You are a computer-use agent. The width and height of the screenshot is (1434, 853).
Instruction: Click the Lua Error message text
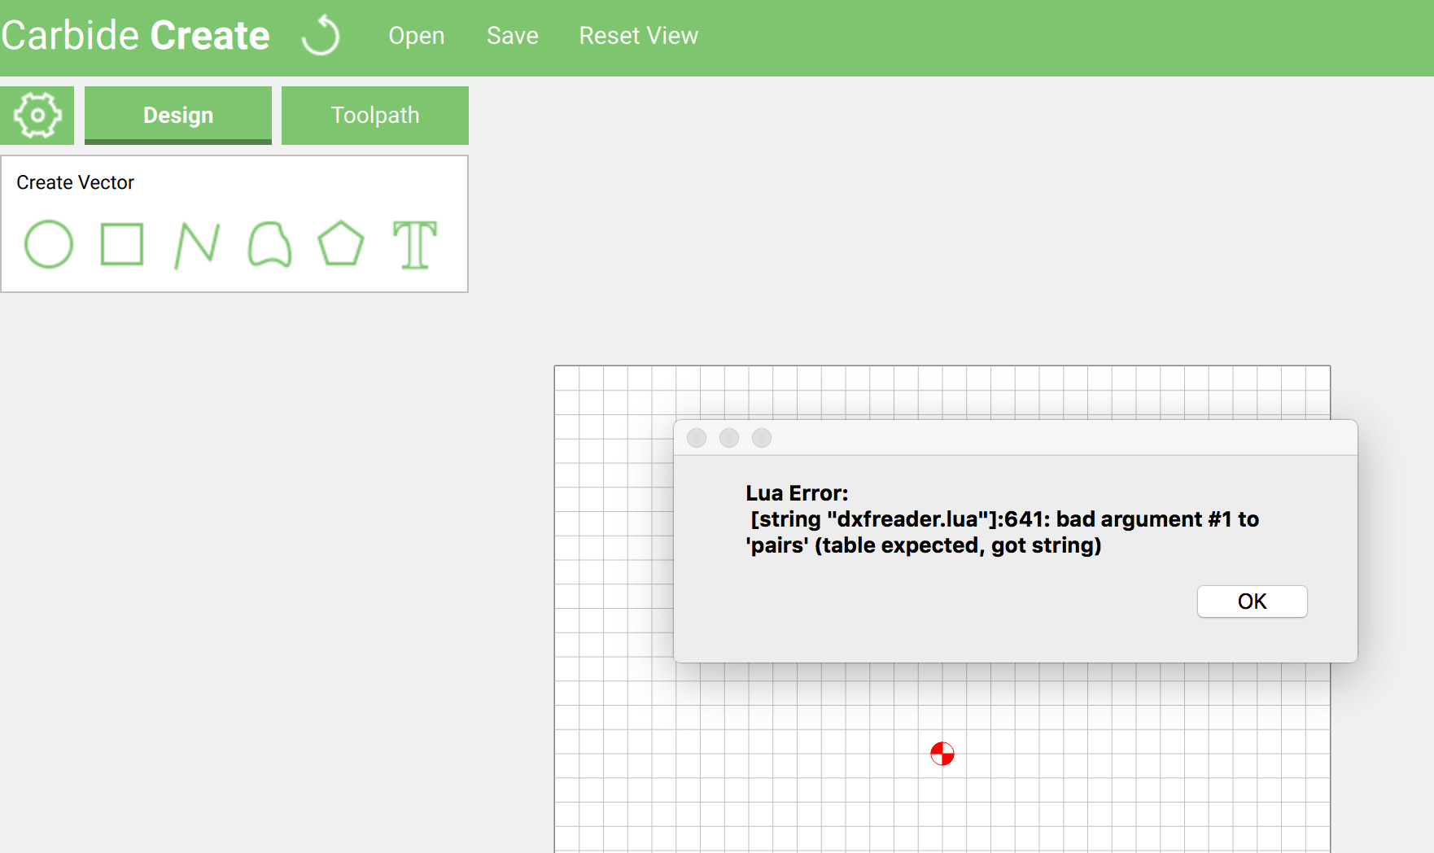coord(1002,519)
